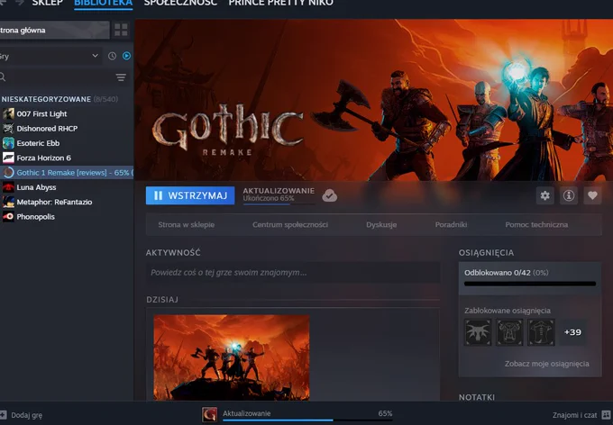Open today's Gothic Remake activity thumbnail
Image resolution: width=613 pixels, height=425 pixels.
(x=232, y=357)
